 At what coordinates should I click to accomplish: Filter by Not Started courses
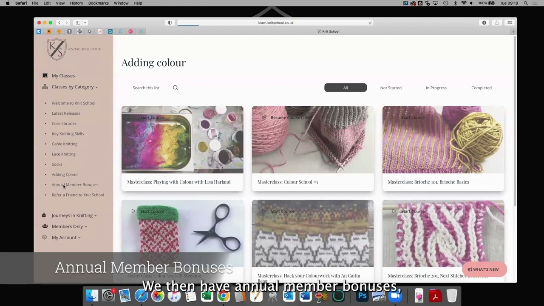[391, 88]
